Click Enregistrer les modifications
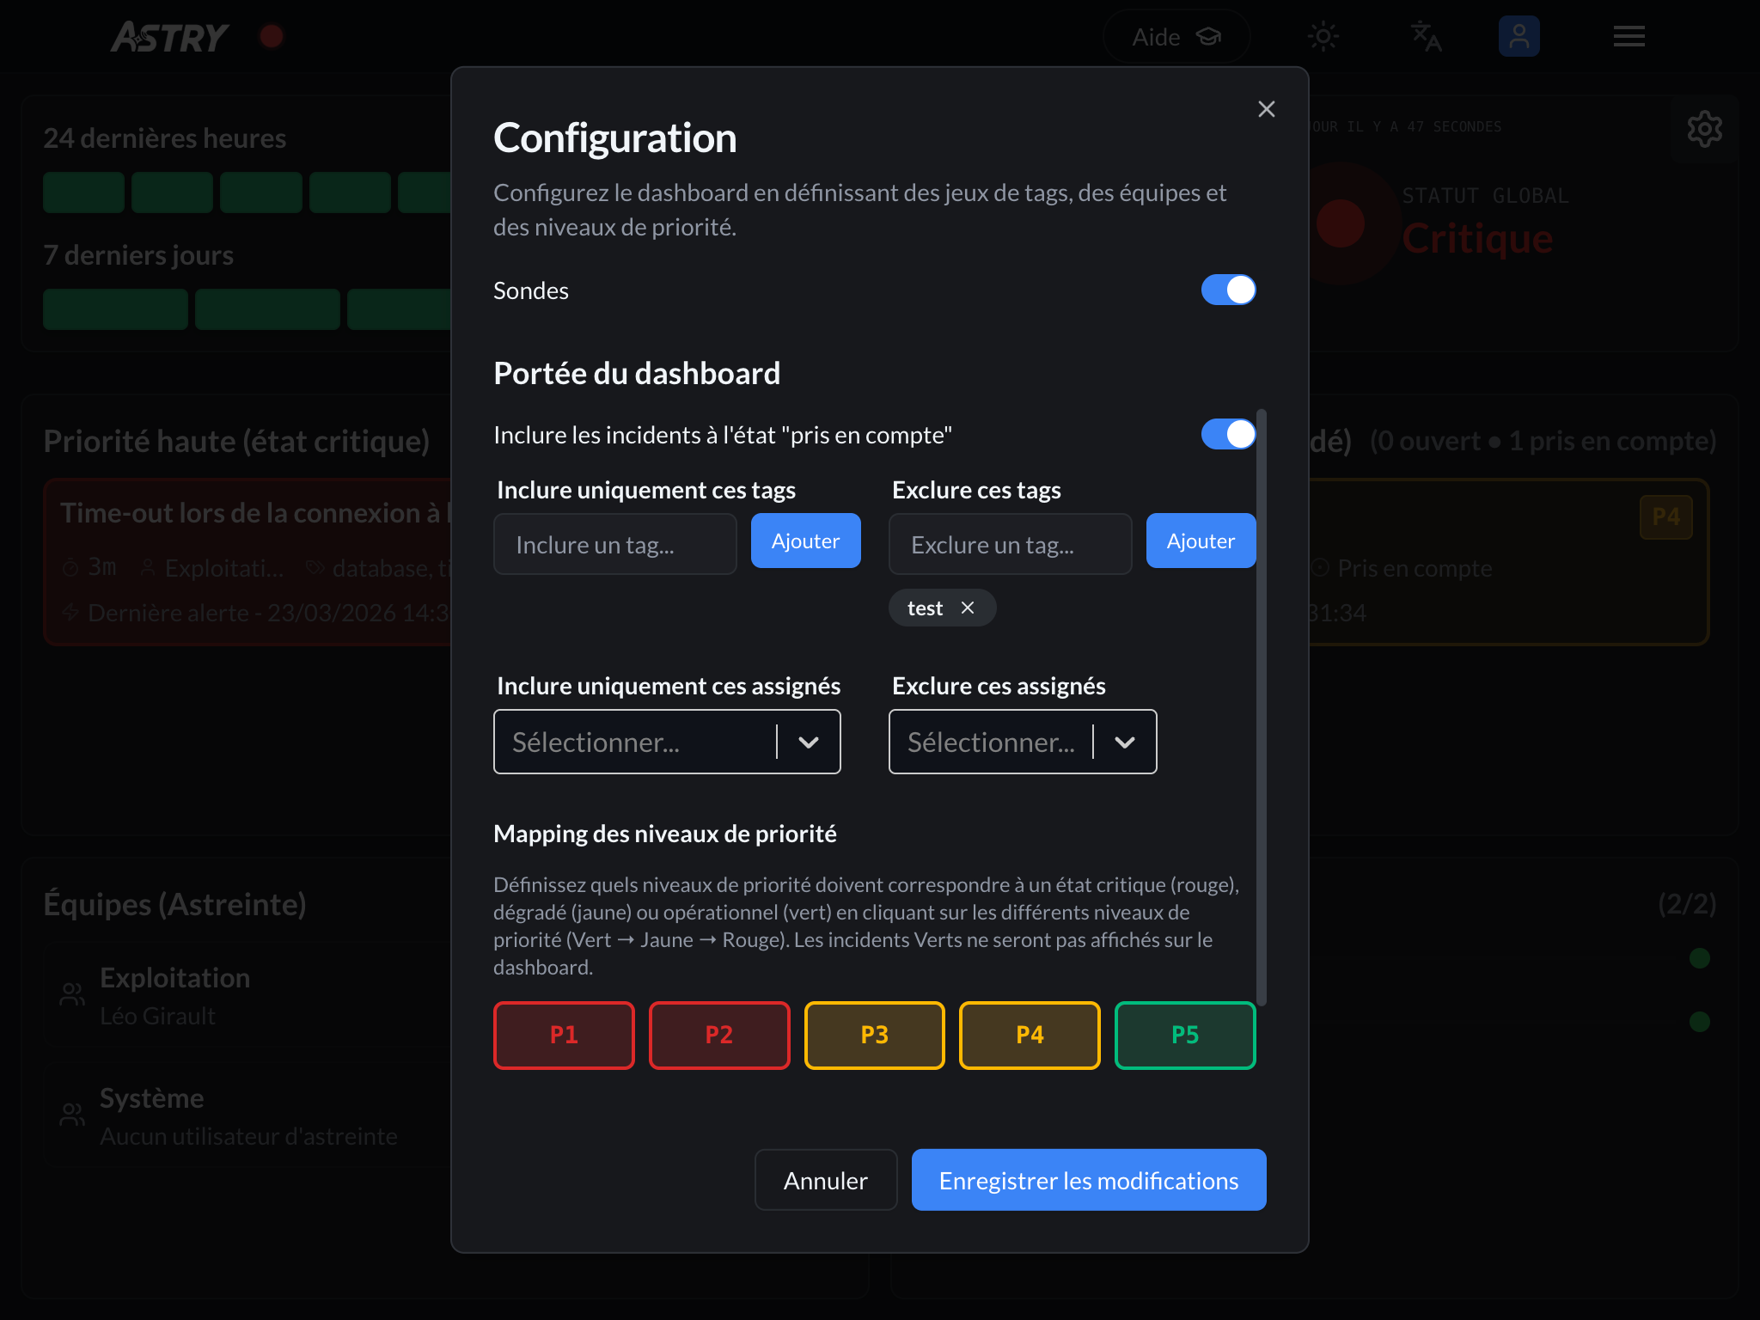Viewport: 1760px width, 1320px height. click(1089, 1180)
